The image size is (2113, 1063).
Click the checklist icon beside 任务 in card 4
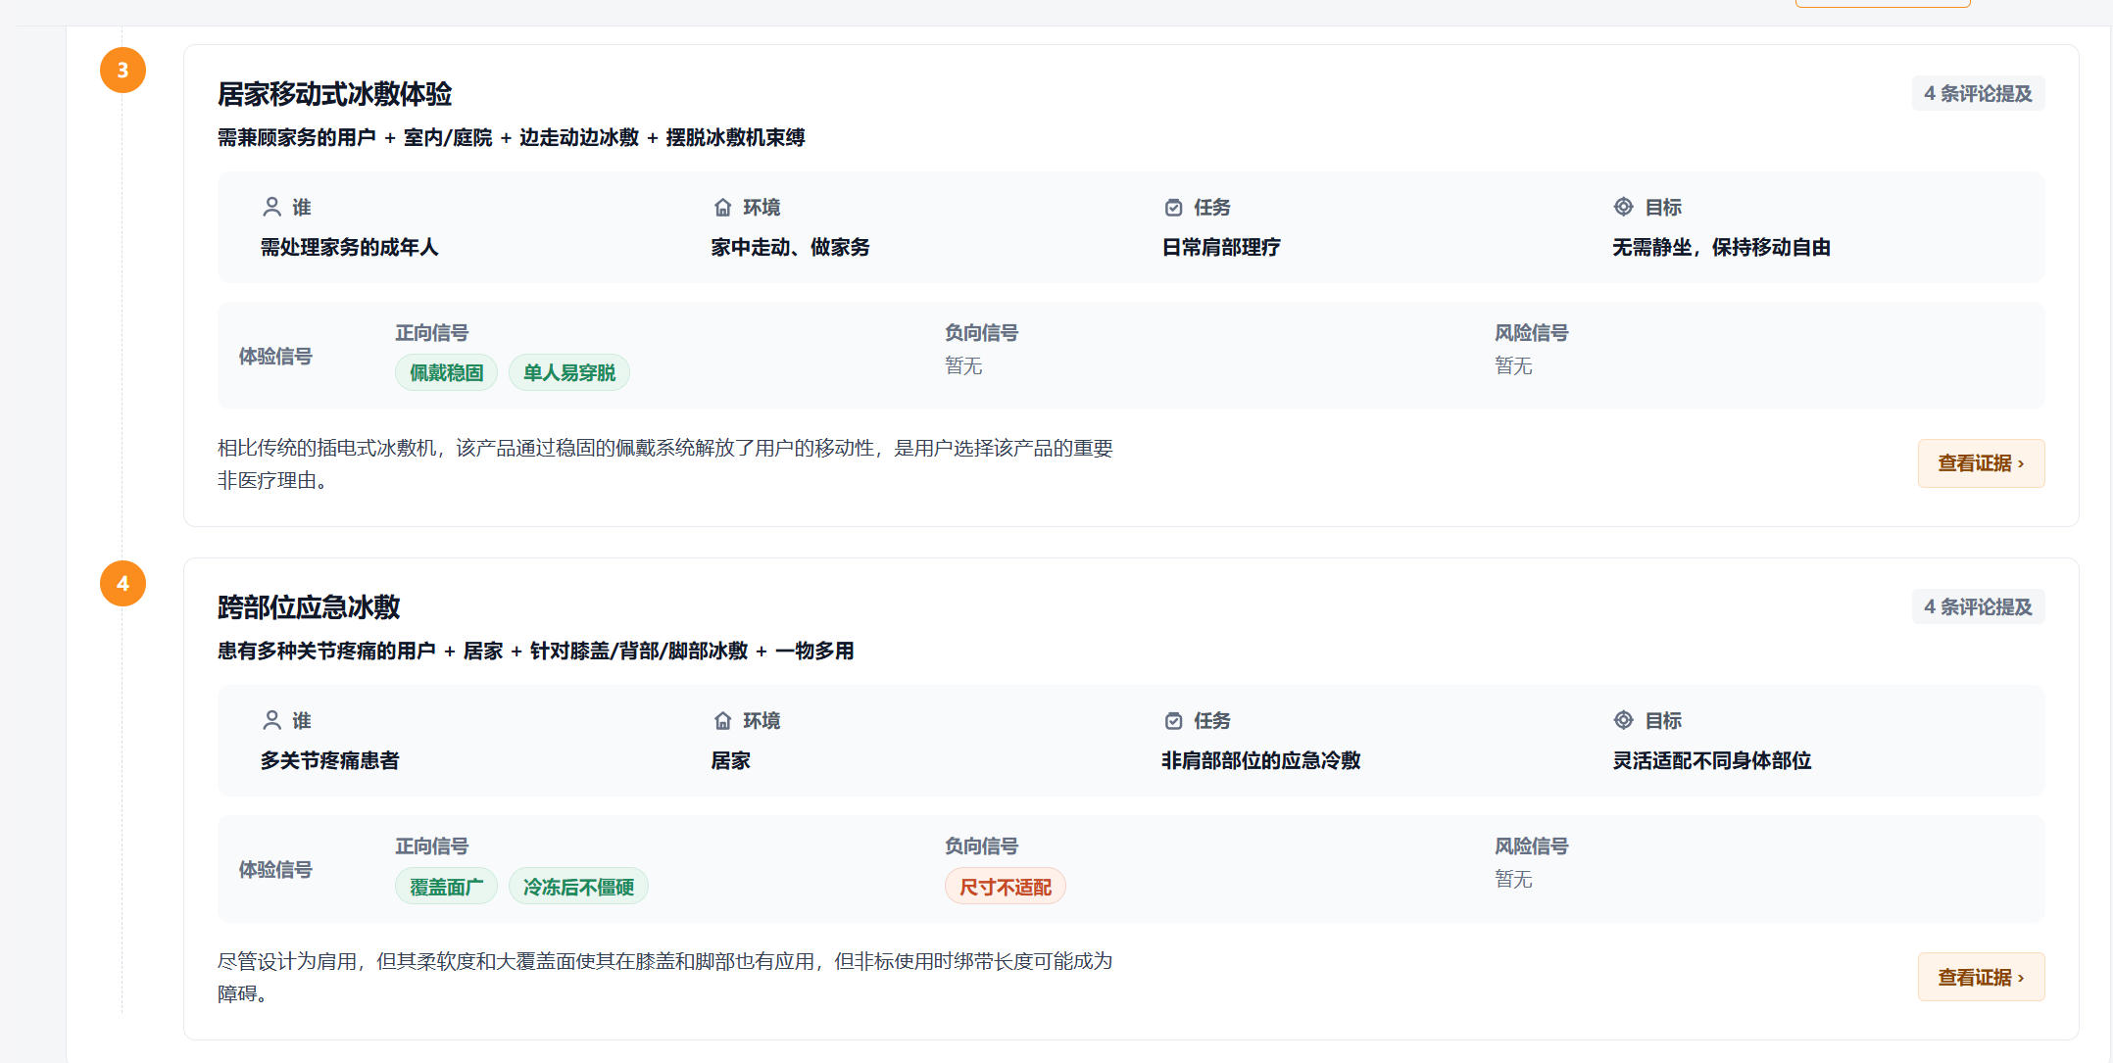click(x=1173, y=720)
